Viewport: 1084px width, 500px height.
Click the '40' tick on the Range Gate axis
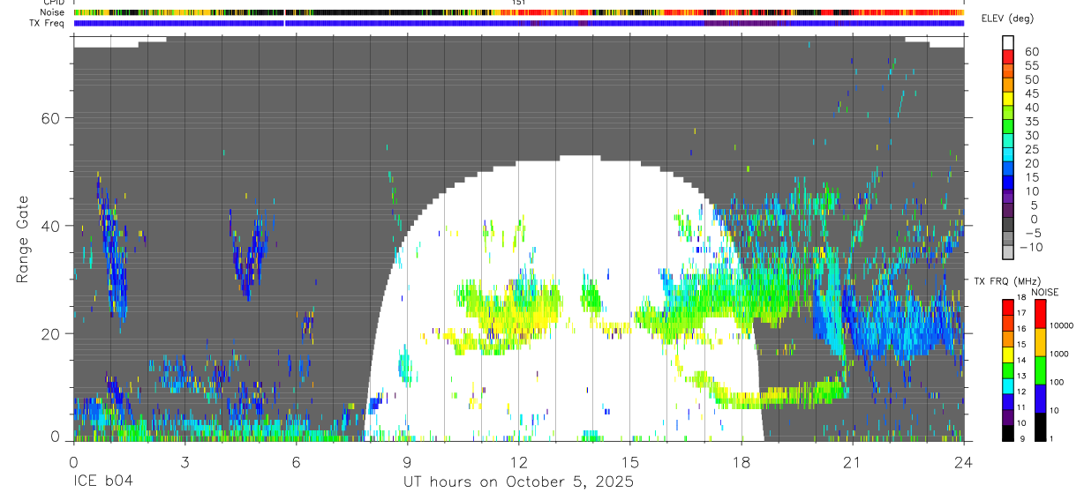(x=50, y=226)
